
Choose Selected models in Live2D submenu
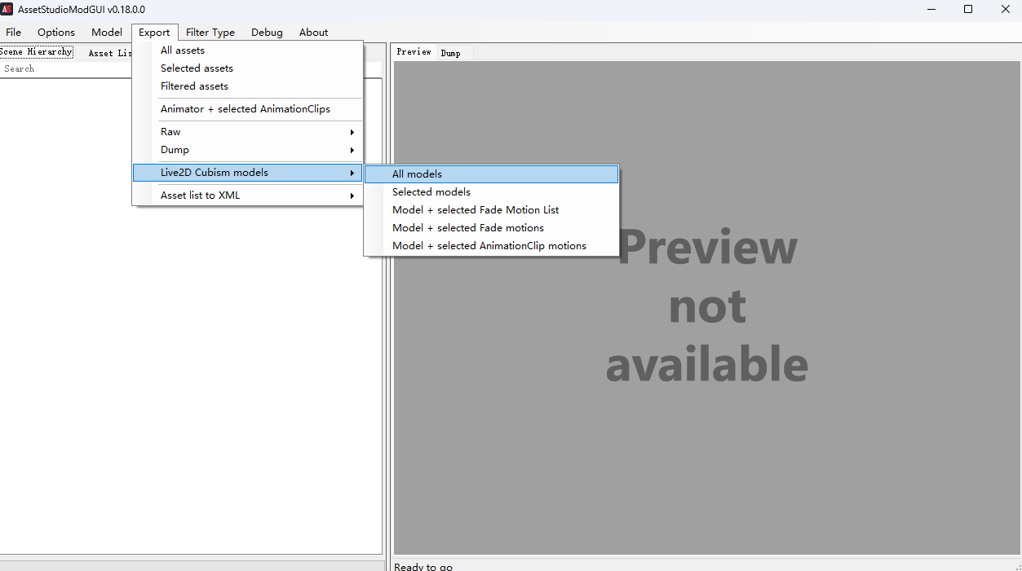[431, 192]
